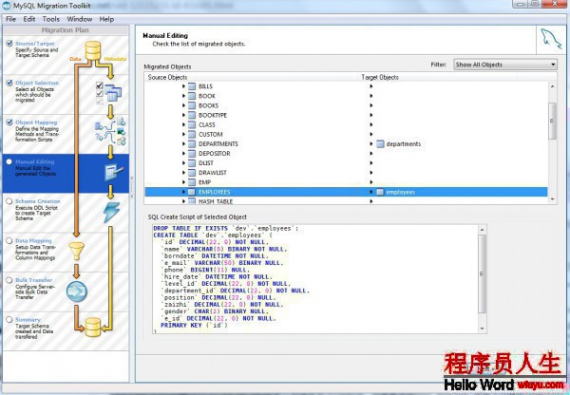This screenshot has width=570, height=395.
Task: Click the Bulk Transfer step indicator circle
Action: pos(9,280)
